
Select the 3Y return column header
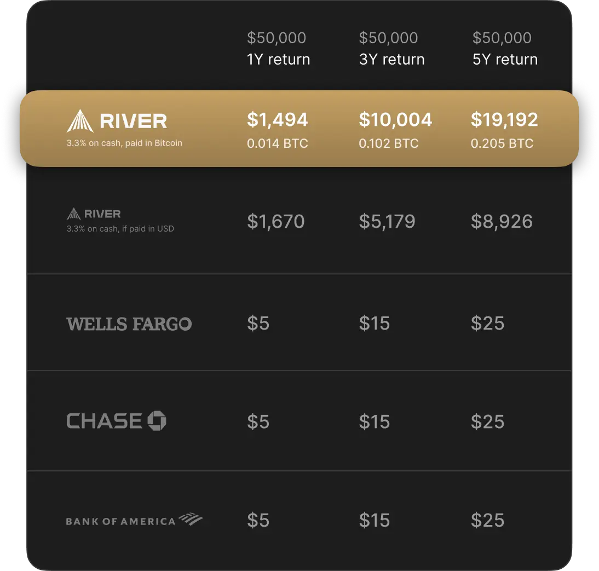391,59
